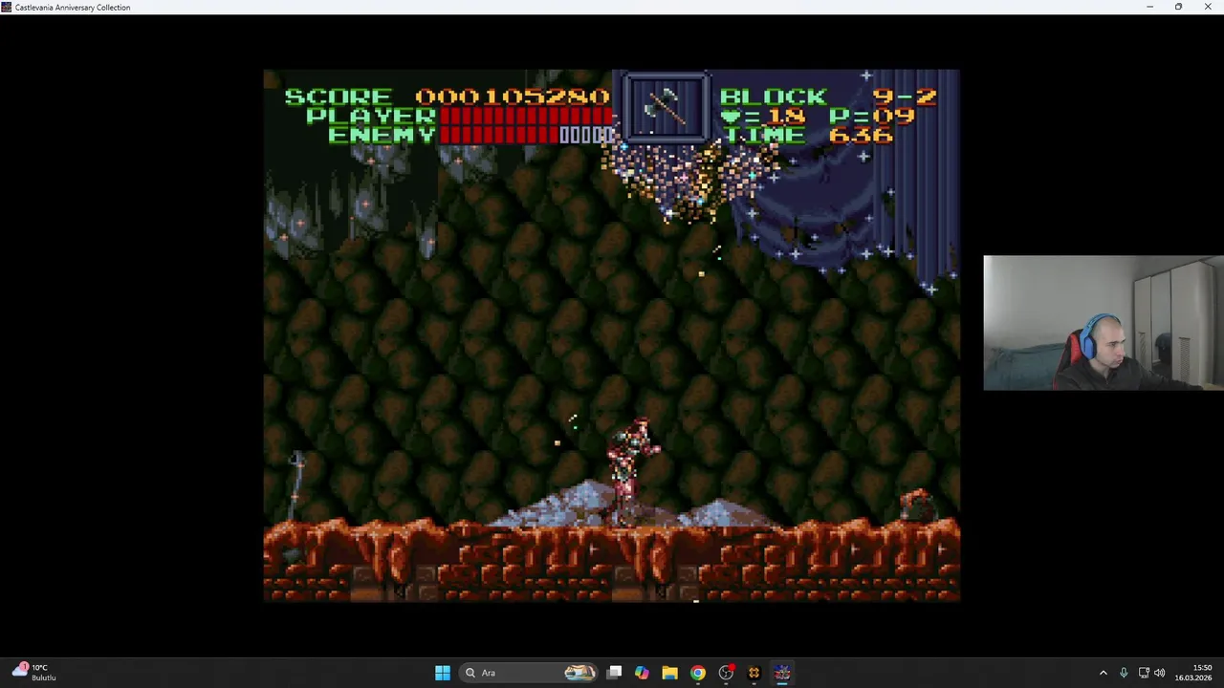Screen dimensions: 1224x688
Task: Click the Simon Belmont character sprite
Action: tap(631, 471)
